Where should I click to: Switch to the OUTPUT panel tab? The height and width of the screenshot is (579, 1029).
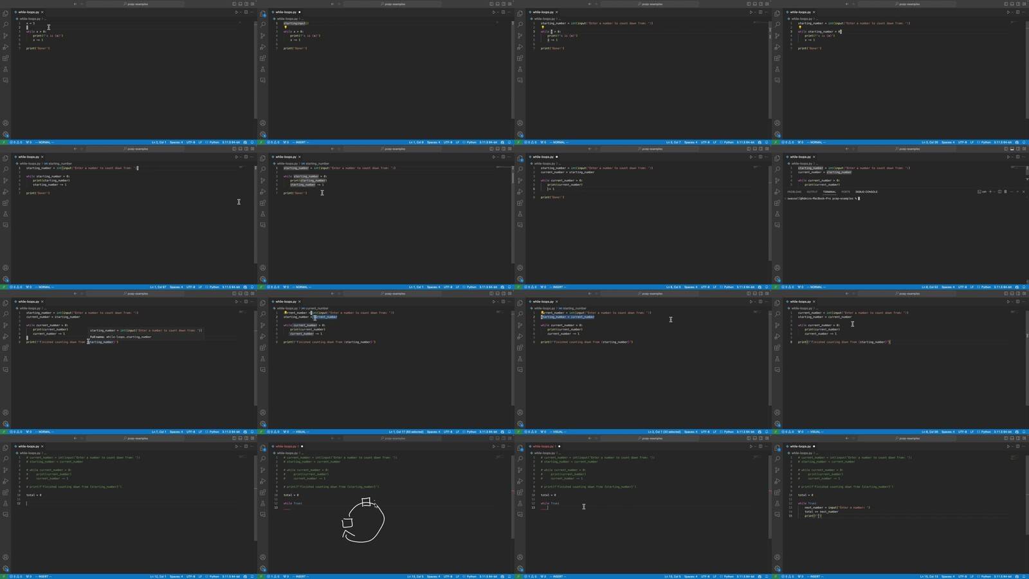[x=812, y=192]
